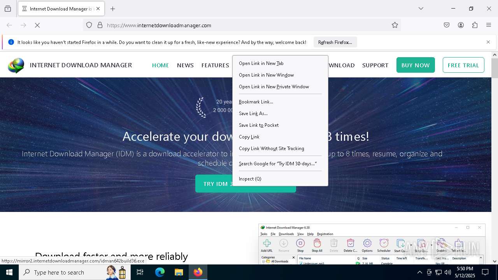Image resolution: width=498 pixels, height=280 pixels.
Task: Click the BUY NOW button
Action: tap(416, 65)
